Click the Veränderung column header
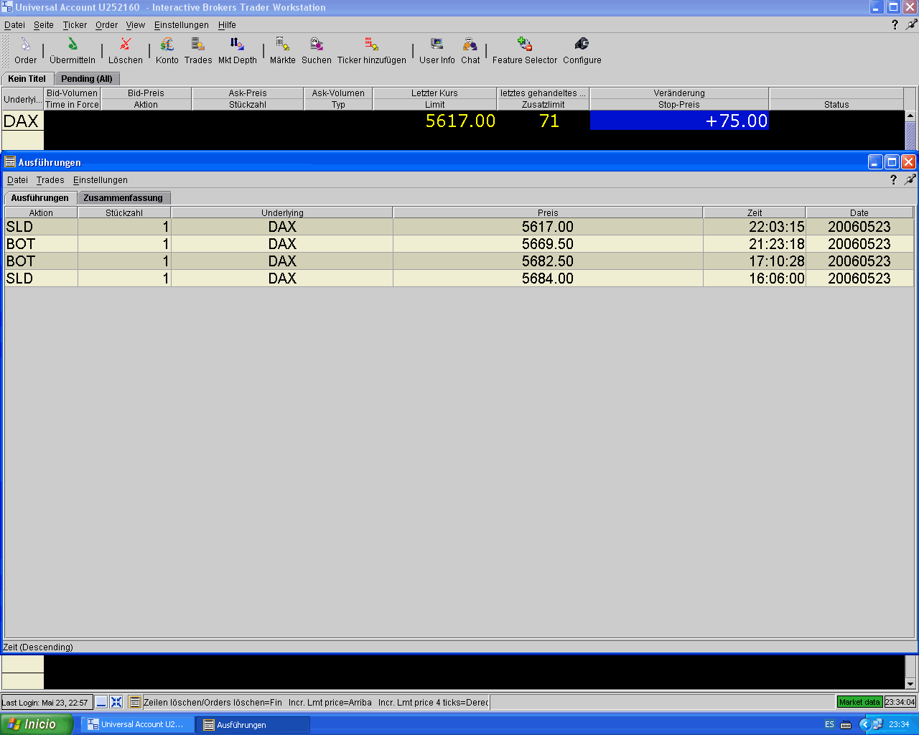Viewport: 919px width, 735px height. point(679,93)
